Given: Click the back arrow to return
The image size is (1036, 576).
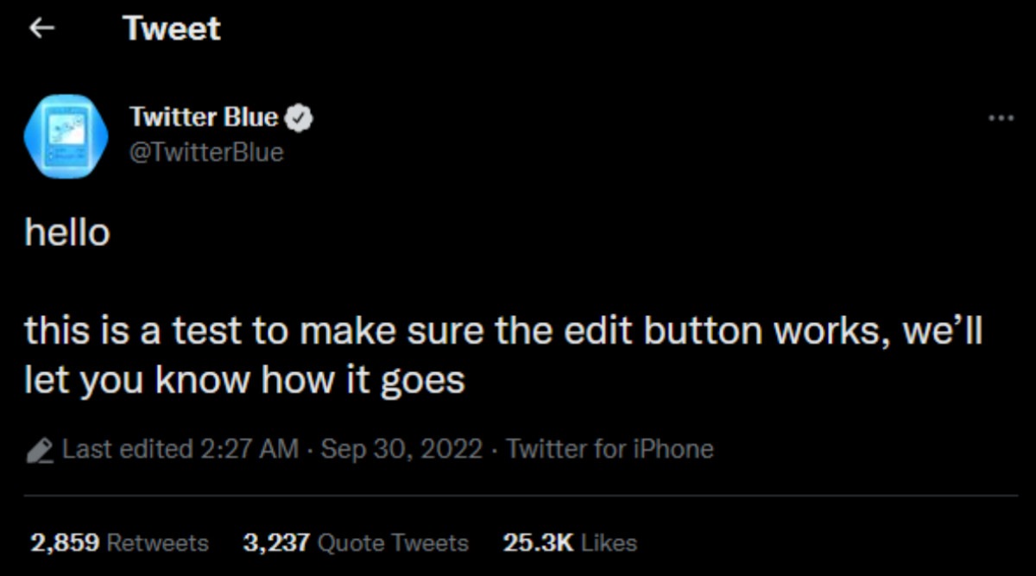Looking at the screenshot, I should pyautogui.click(x=41, y=28).
